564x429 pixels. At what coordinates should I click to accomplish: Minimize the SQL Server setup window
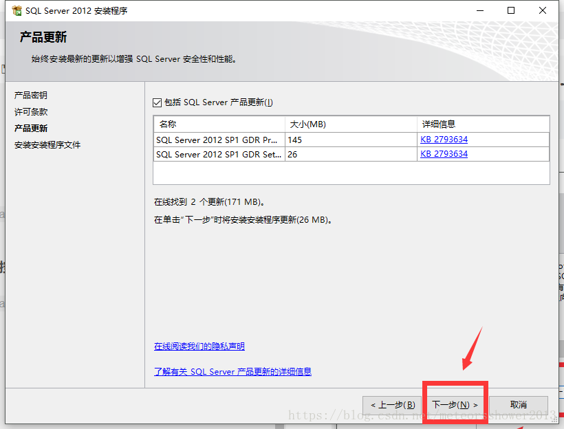click(480, 11)
